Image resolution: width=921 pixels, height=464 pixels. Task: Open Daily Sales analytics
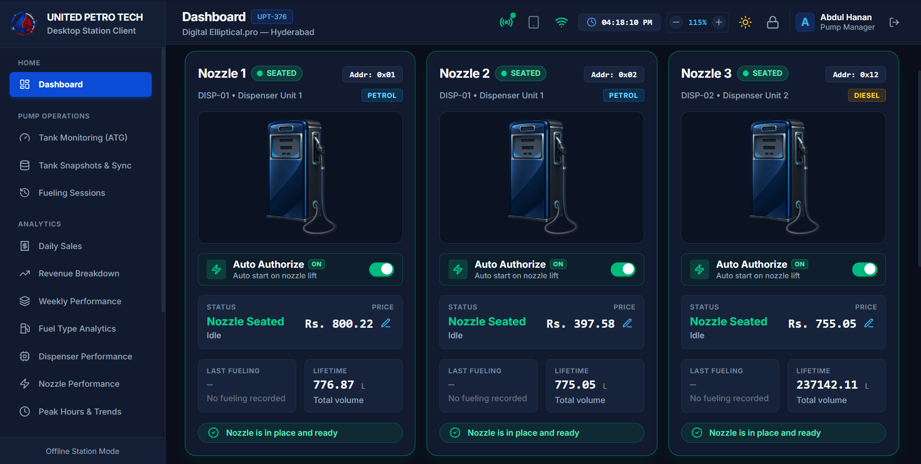click(81, 246)
